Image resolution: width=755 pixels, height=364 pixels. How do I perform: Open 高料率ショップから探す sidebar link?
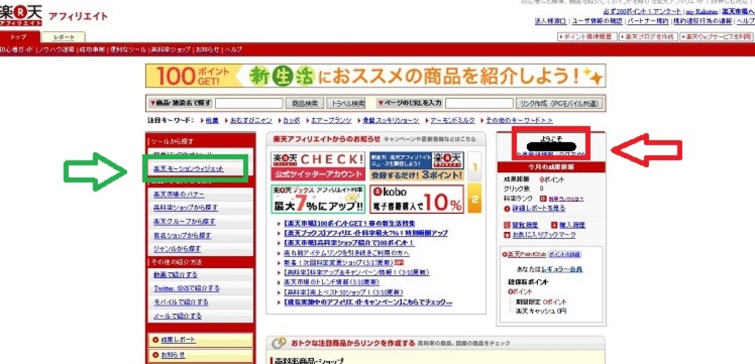tap(186, 208)
